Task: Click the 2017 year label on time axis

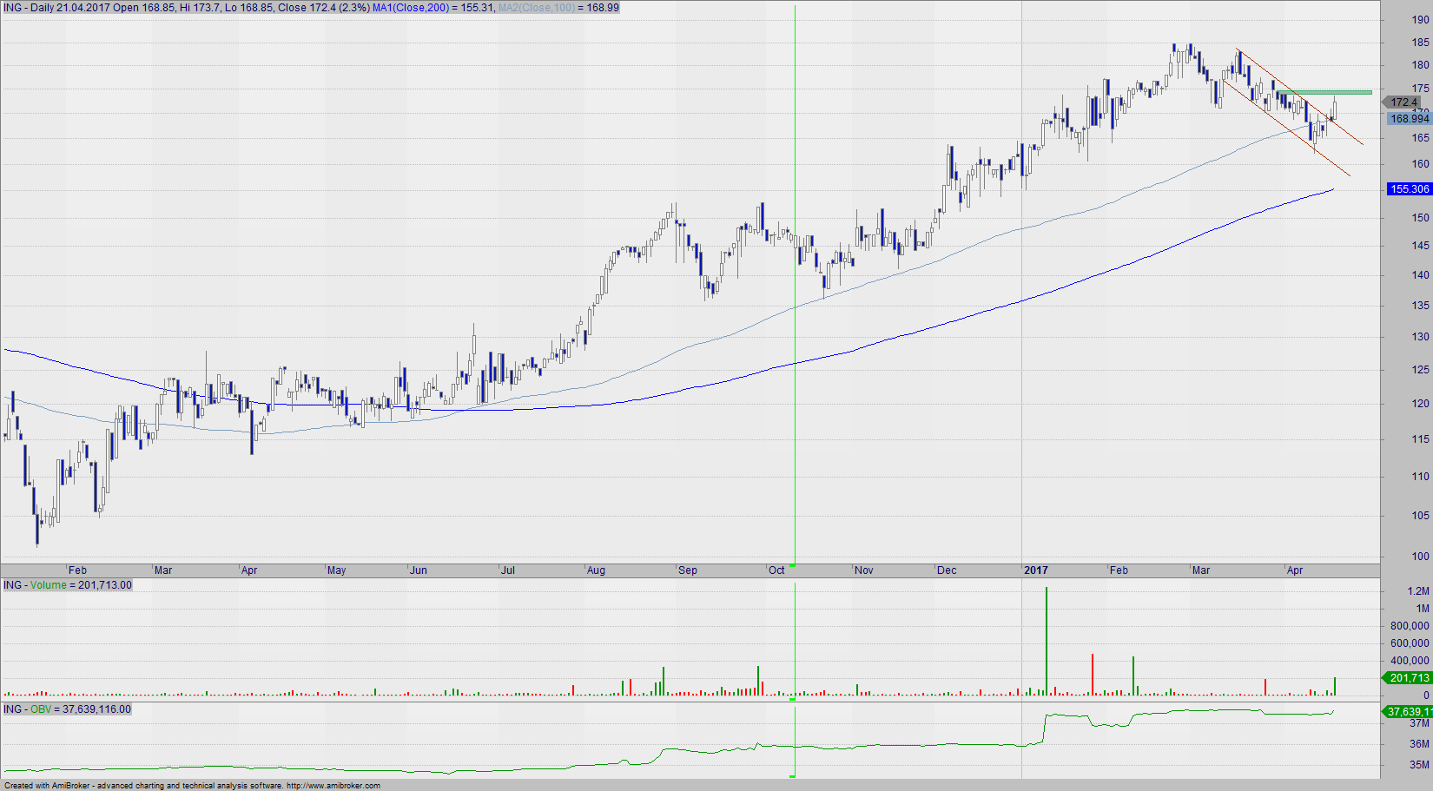Action: click(1036, 570)
